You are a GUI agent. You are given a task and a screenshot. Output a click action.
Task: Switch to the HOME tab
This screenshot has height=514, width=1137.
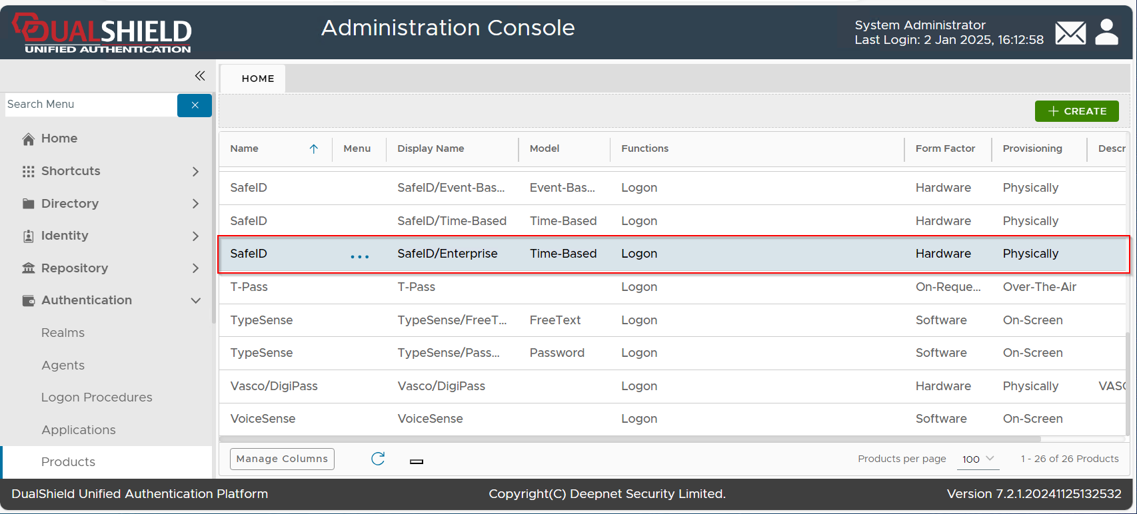[258, 79]
